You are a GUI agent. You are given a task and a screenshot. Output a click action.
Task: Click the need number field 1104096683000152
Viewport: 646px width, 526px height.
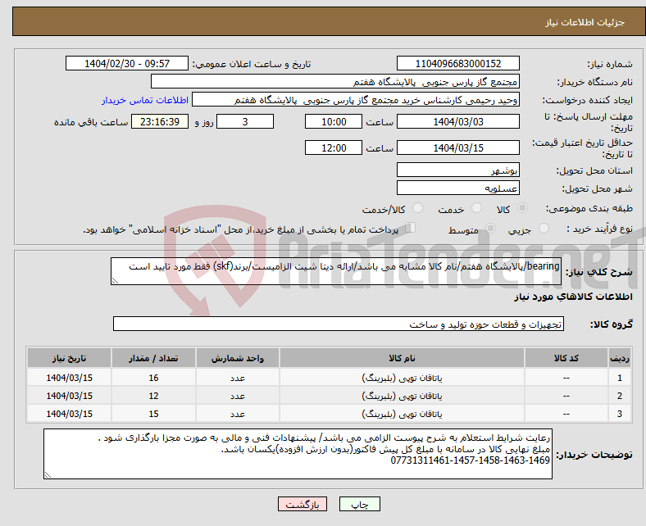coord(457,63)
